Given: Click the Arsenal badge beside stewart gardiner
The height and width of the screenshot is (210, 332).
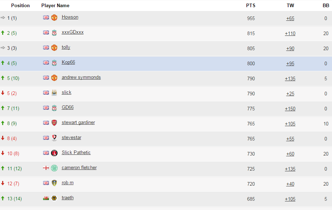Looking at the screenshot, I should (x=54, y=123).
